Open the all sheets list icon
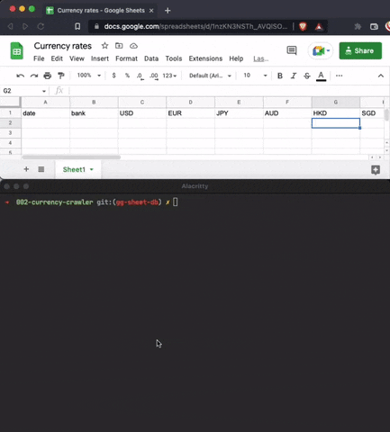390x432 pixels. (x=41, y=169)
